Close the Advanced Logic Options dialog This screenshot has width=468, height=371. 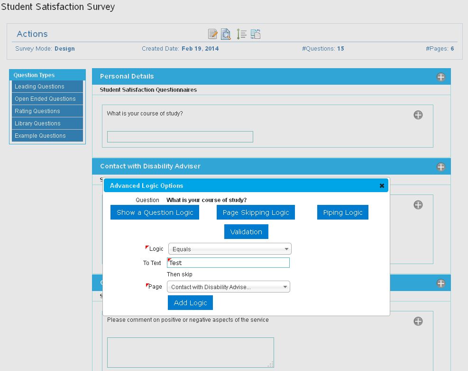382,186
